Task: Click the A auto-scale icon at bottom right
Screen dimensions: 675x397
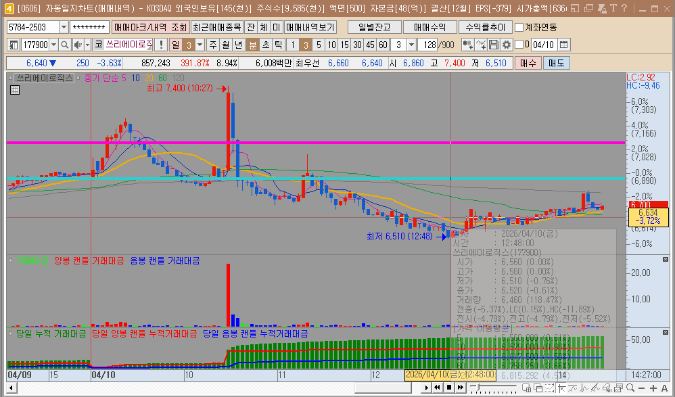Action: tap(664, 388)
